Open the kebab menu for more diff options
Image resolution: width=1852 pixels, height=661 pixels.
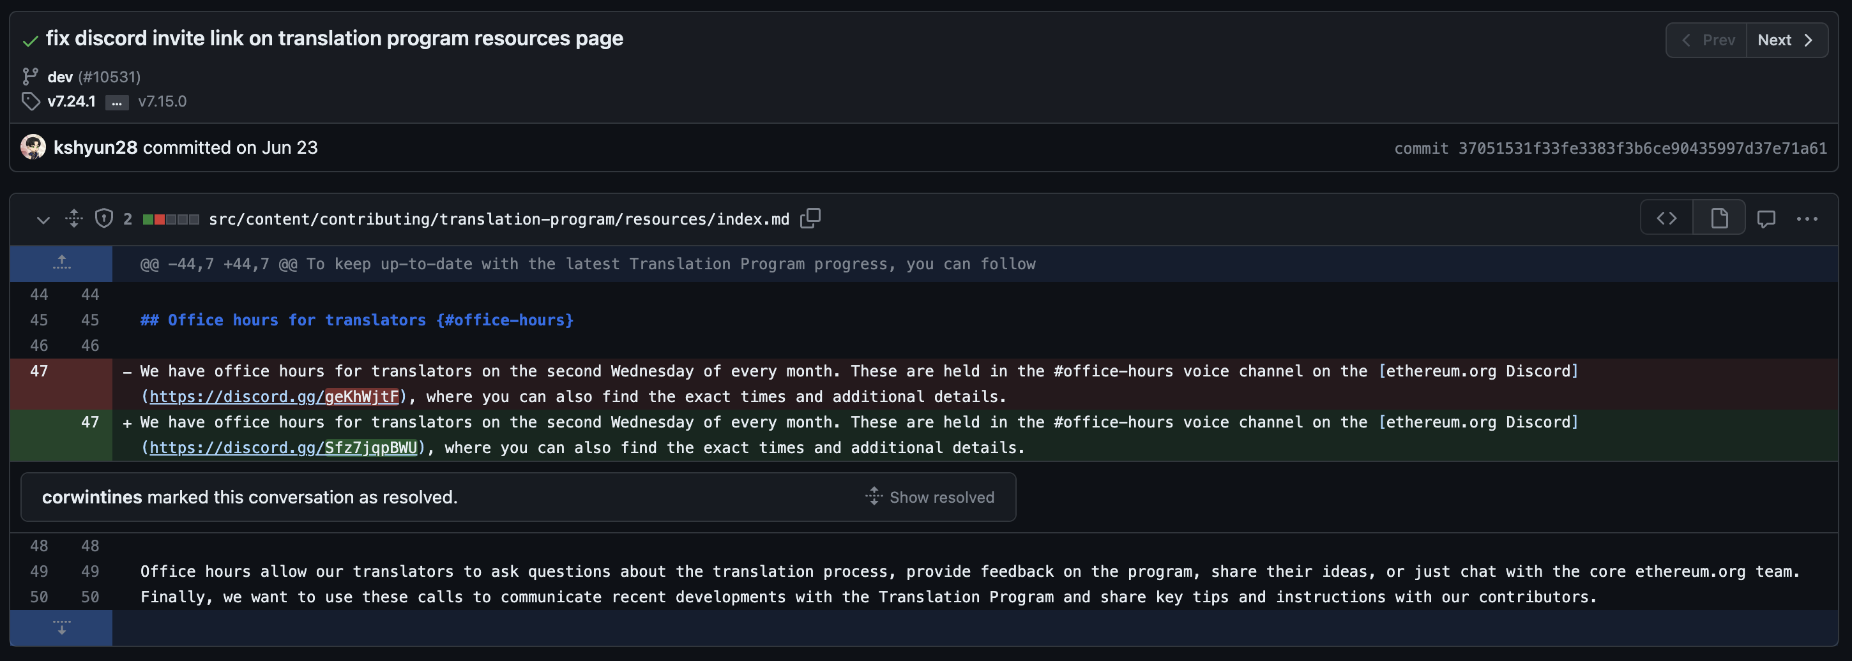[1808, 219]
